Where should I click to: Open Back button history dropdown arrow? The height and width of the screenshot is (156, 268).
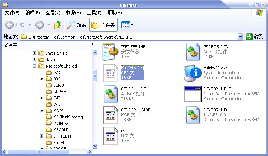[x=29, y=25]
